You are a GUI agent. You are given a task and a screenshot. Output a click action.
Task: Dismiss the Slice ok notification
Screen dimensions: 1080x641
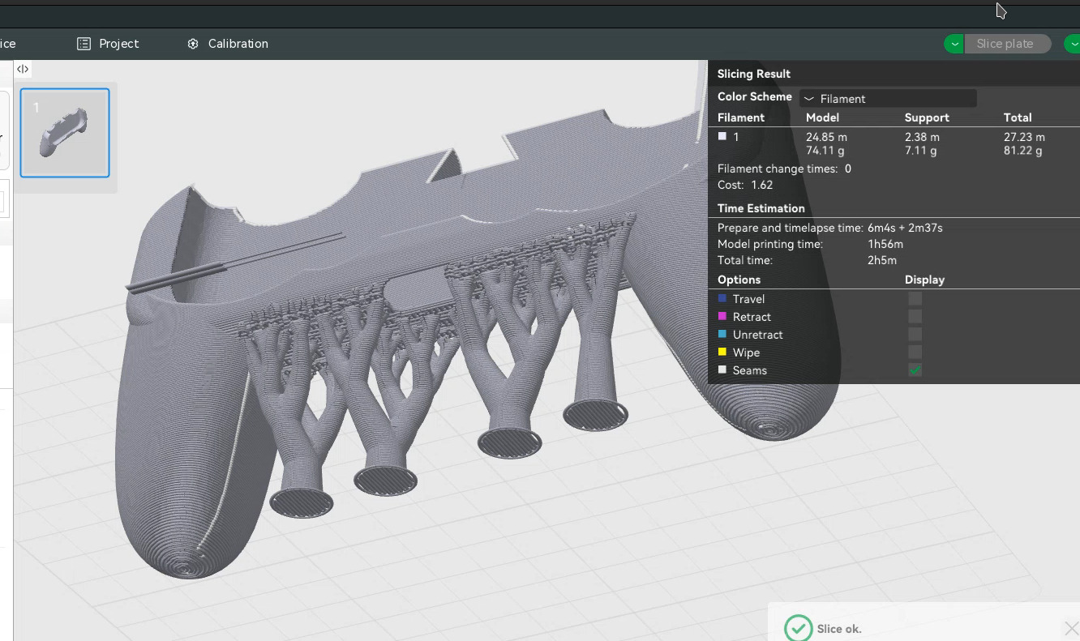coord(1070,628)
